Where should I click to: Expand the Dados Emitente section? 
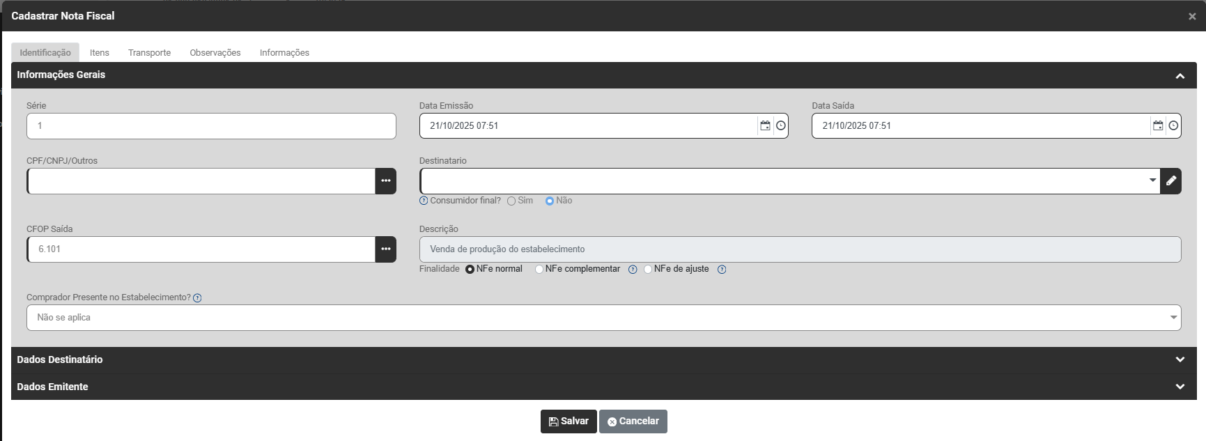pyautogui.click(x=1180, y=387)
